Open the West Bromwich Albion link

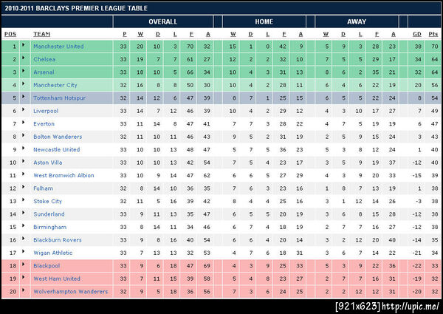(63, 176)
